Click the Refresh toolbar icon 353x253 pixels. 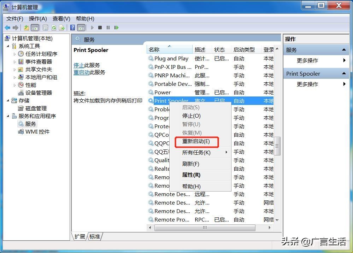54,28
